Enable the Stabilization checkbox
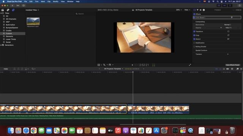This screenshot has height=136, width=243. pos(194,43)
